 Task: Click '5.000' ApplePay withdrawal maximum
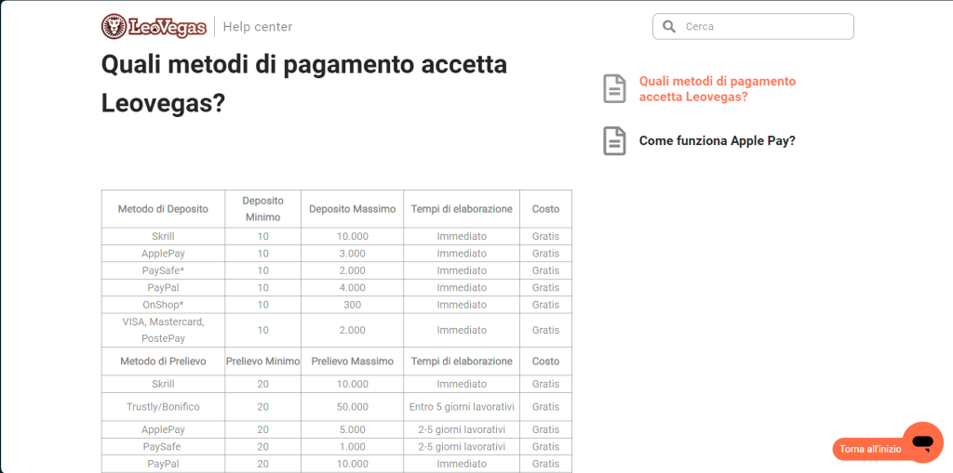tap(353, 429)
